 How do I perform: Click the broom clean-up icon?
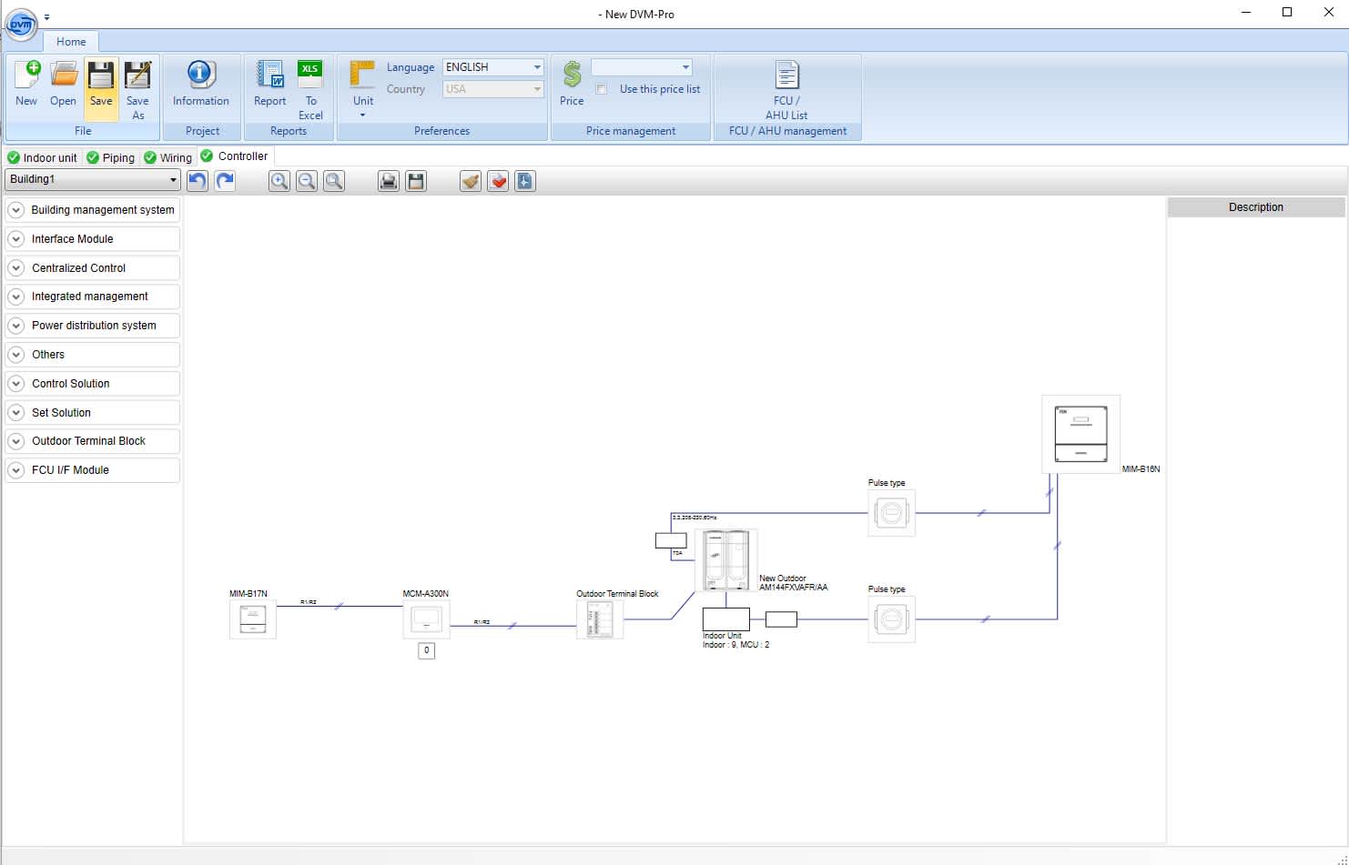pos(471,181)
